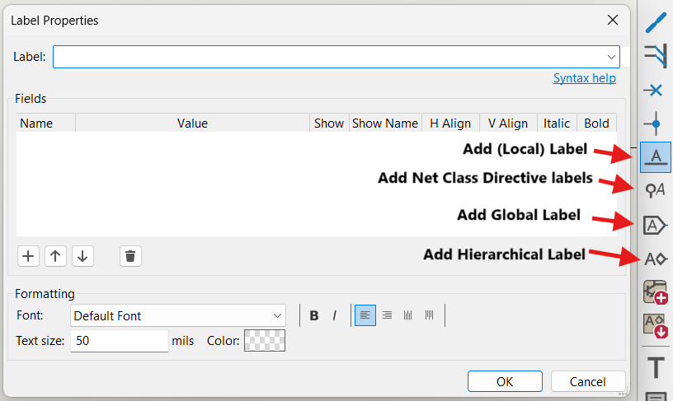Viewport: 673px width, 401px height.
Task: Open the Color swatch picker
Action: [266, 340]
